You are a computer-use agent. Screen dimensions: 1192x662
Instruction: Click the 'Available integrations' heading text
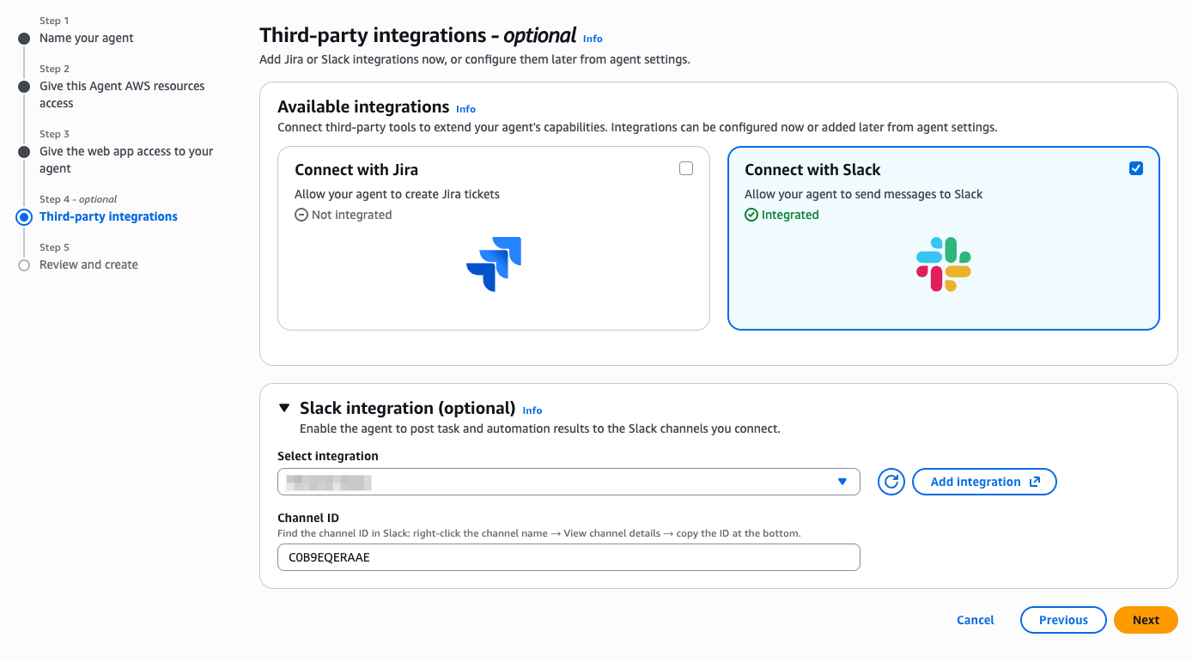(x=363, y=106)
